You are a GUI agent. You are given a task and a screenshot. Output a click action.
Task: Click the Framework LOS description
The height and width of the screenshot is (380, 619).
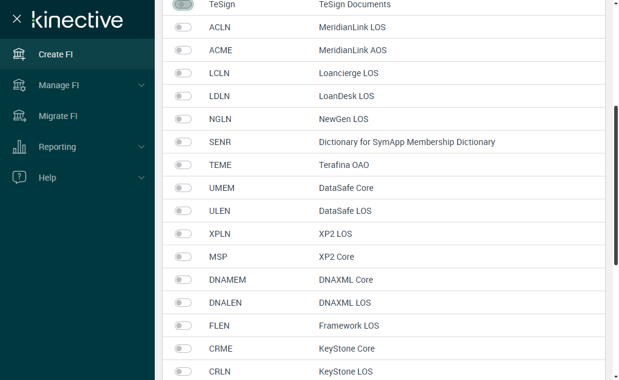pos(349,326)
